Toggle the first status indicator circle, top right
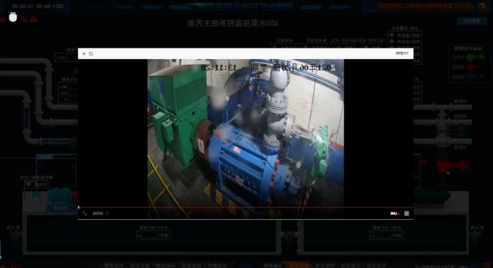Viewport: 493px width, 268px height. tap(392, 35)
